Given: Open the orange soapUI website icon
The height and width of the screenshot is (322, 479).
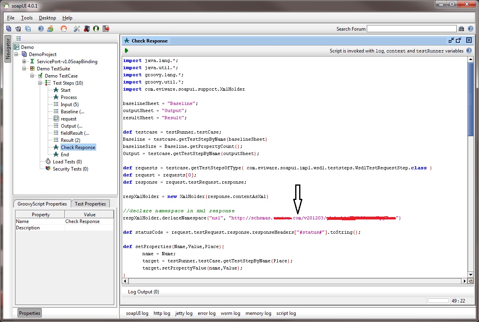Looking at the screenshot, I should tap(63, 29).
